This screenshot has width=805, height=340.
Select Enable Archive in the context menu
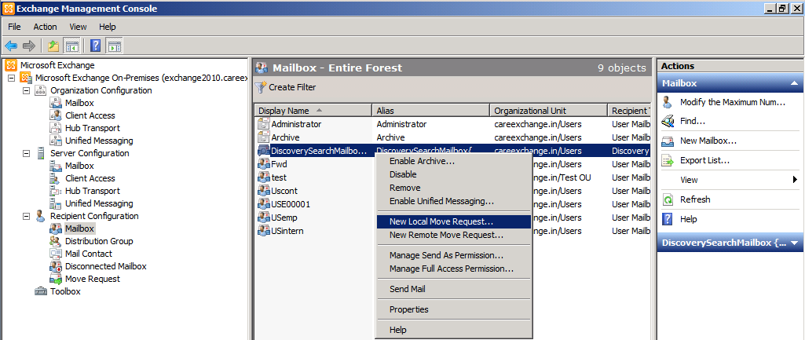tap(454, 161)
